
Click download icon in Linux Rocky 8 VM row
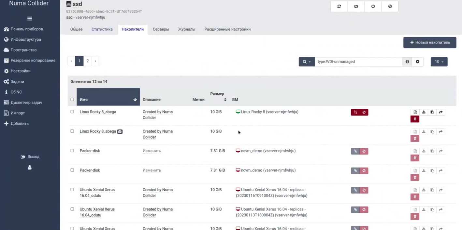pos(424,112)
